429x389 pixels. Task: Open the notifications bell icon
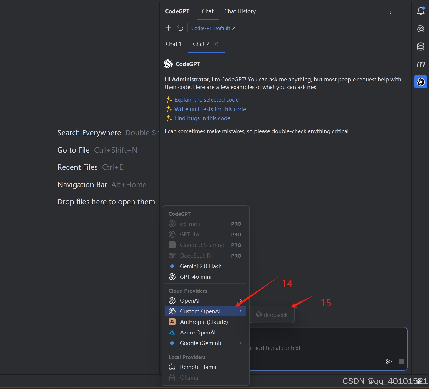tap(421, 11)
